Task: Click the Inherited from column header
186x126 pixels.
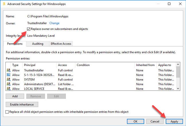Action: 145,65
